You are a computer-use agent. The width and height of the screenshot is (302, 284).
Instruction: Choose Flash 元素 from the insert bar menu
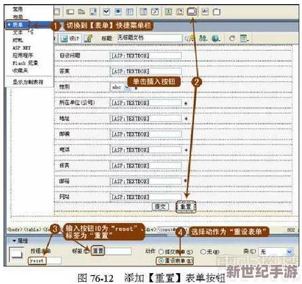pyautogui.click(x=25, y=63)
